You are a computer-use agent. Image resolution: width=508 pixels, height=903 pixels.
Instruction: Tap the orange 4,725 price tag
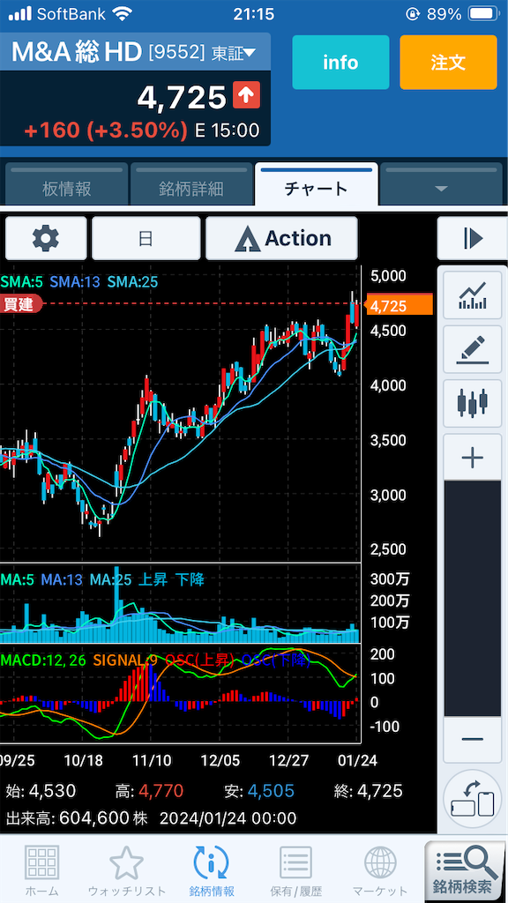coord(400,306)
